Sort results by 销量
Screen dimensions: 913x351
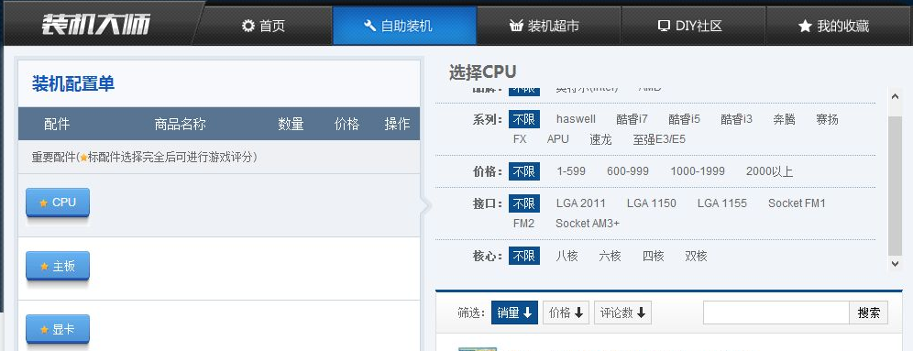pyautogui.click(x=514, y=313)
